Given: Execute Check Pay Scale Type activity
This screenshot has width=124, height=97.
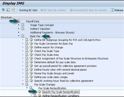Looking at the screenshot, I should (31, 51).
